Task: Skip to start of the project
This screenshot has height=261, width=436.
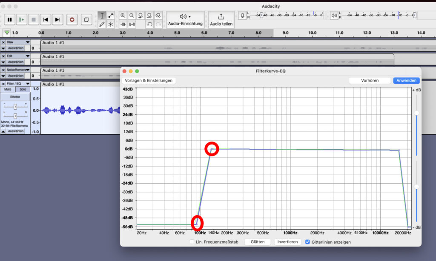Action: click(x=46, y=20)
